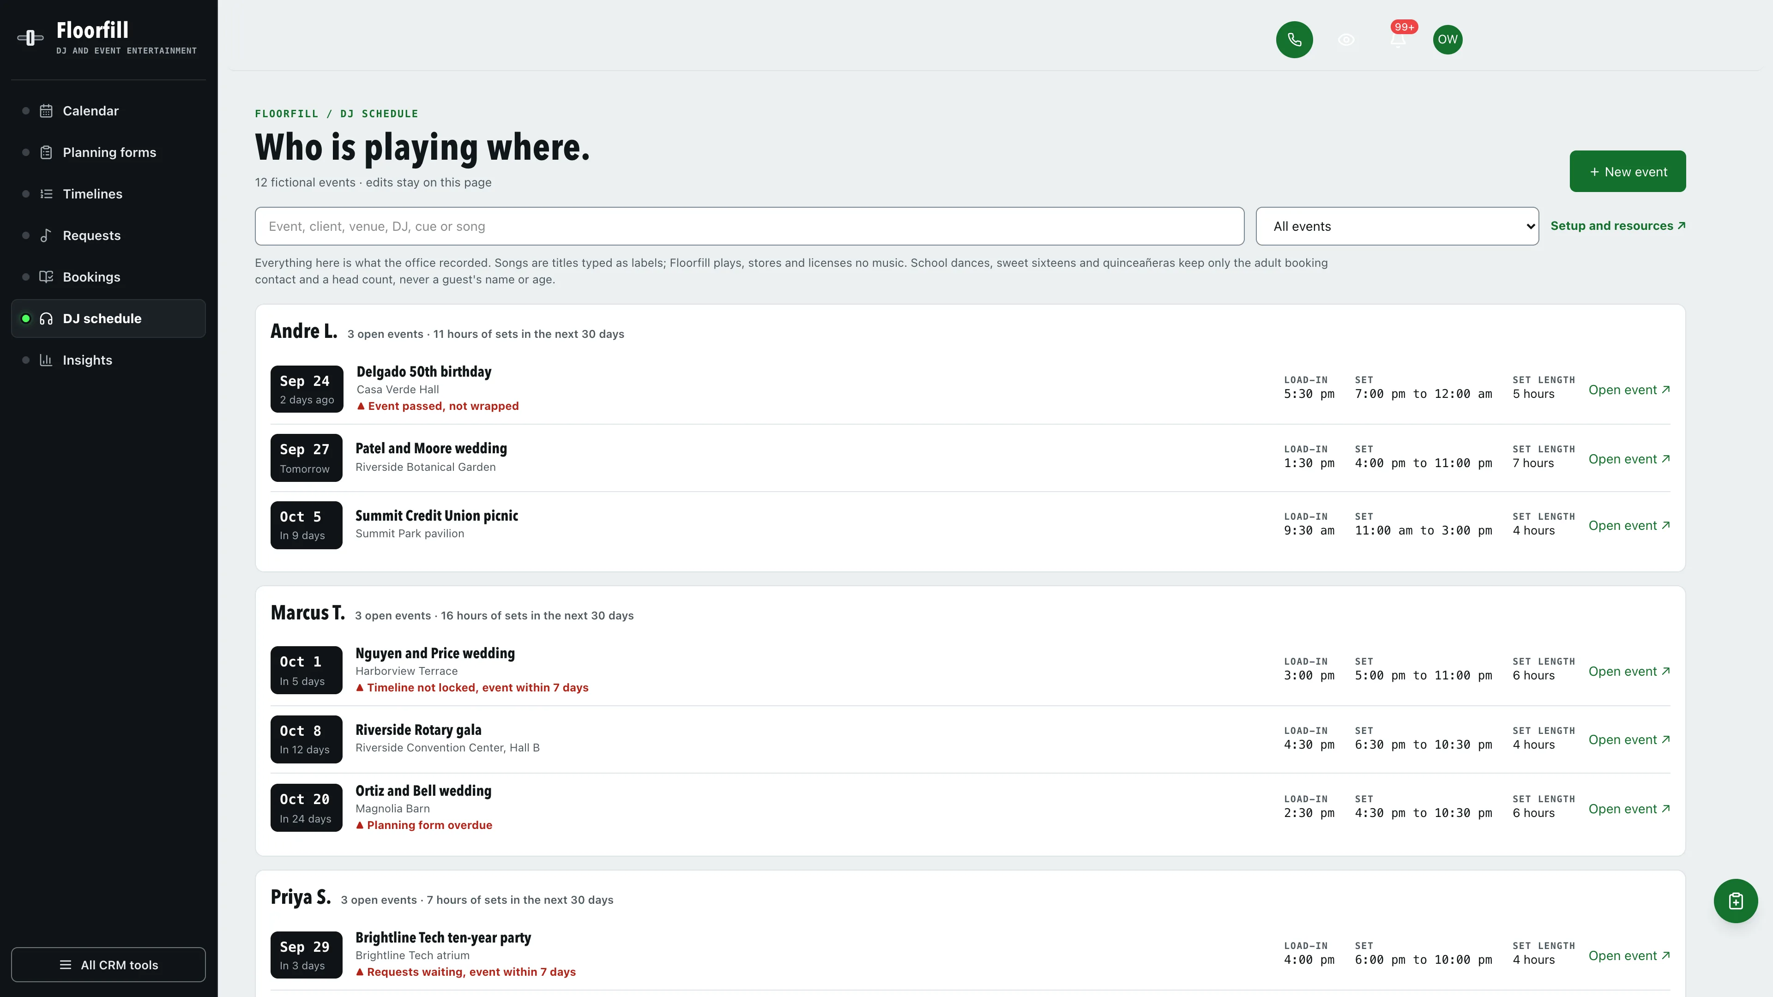
Task: Open event for Delgado 50th birthday
Action: click(1628, 390)
